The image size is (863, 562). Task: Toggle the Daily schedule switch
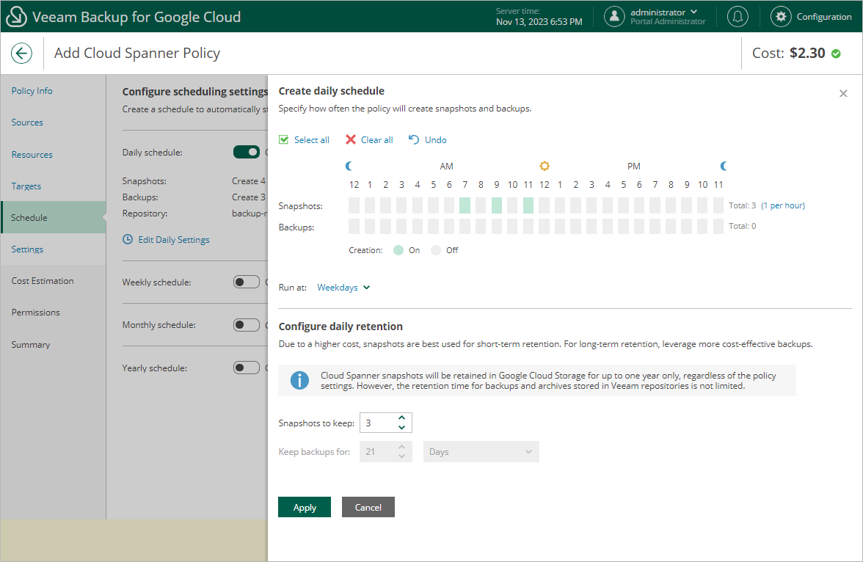(x=246, y=152)
